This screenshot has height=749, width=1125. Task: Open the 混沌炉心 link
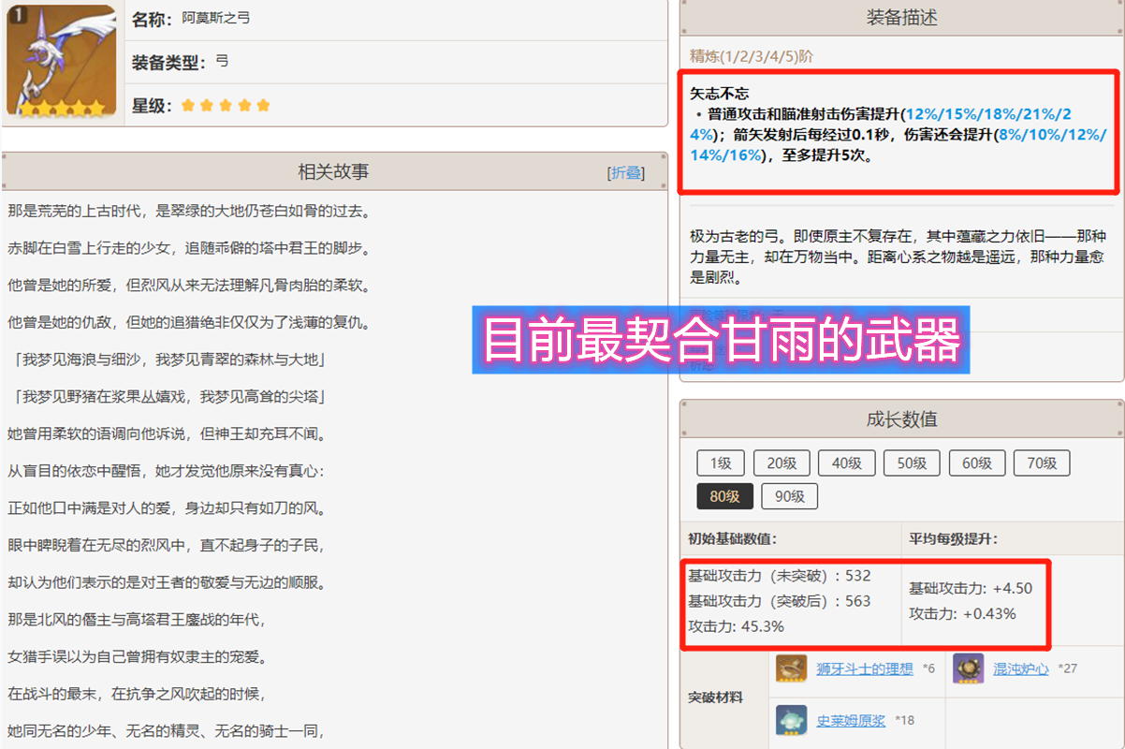pos(1021,669)
